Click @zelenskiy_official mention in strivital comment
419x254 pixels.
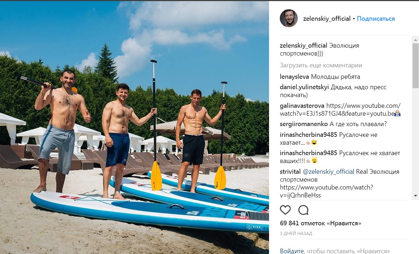pos(328,172)
